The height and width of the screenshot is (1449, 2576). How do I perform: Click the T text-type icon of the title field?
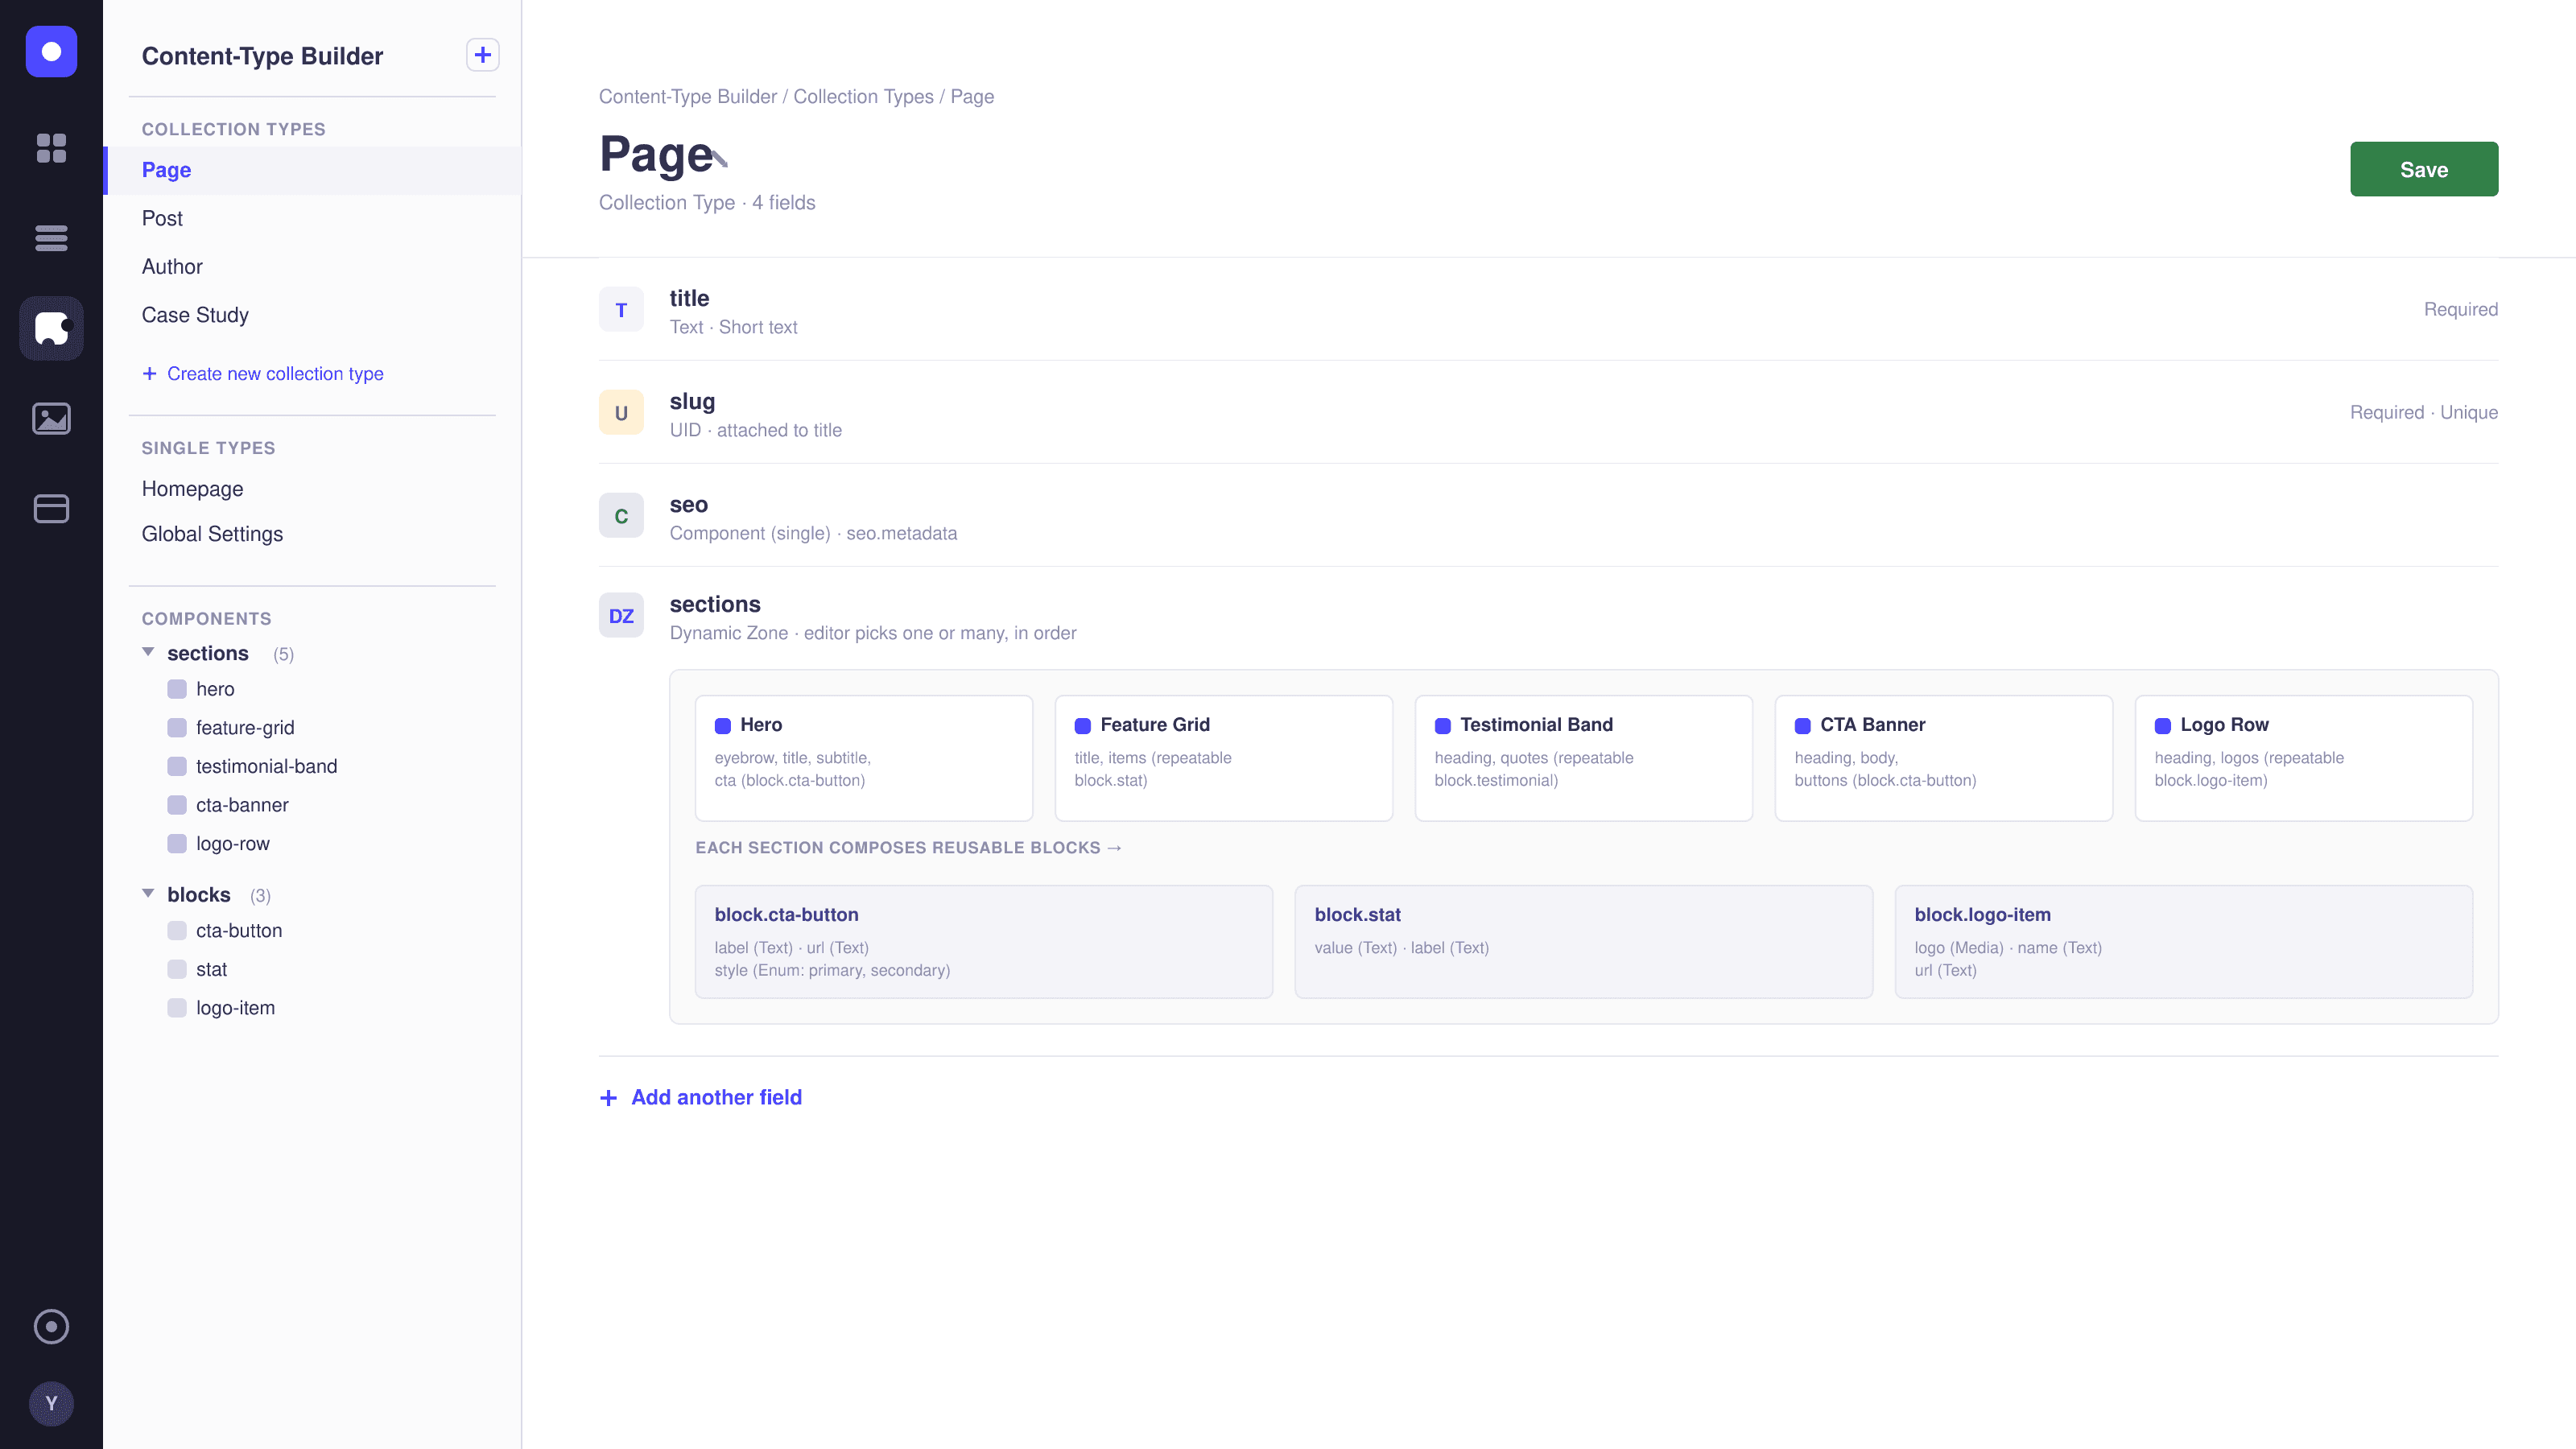click(621, 309)
